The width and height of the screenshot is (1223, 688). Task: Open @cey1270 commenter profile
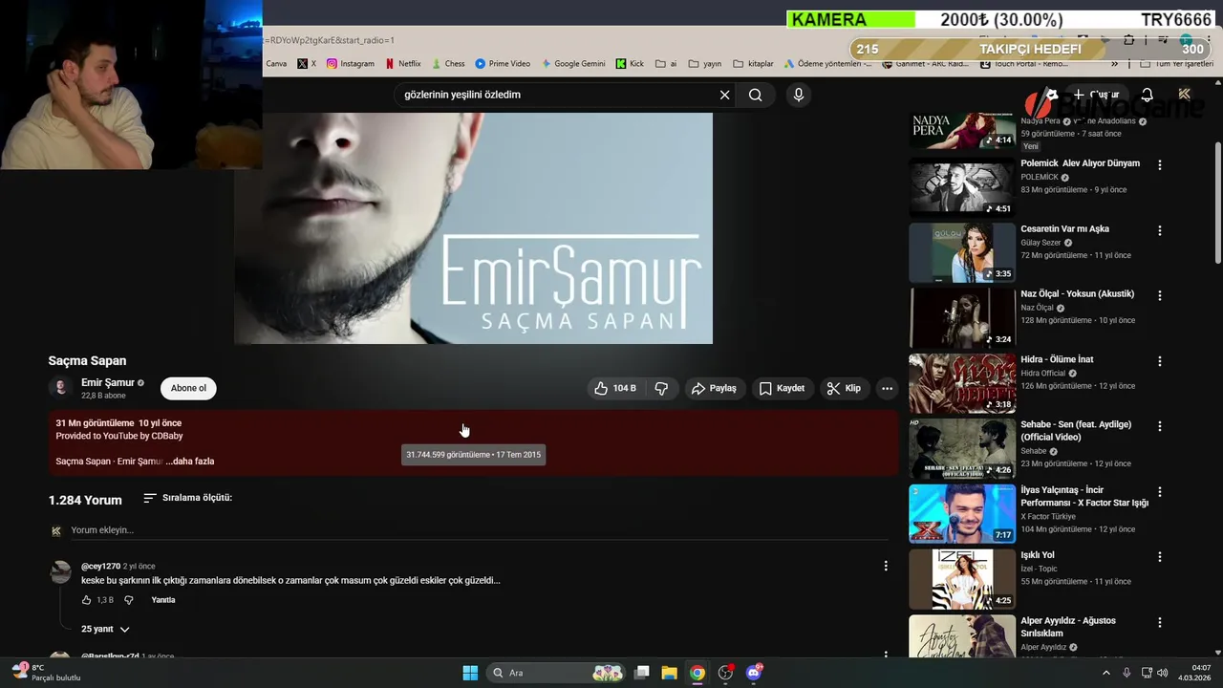pos(100,567)
